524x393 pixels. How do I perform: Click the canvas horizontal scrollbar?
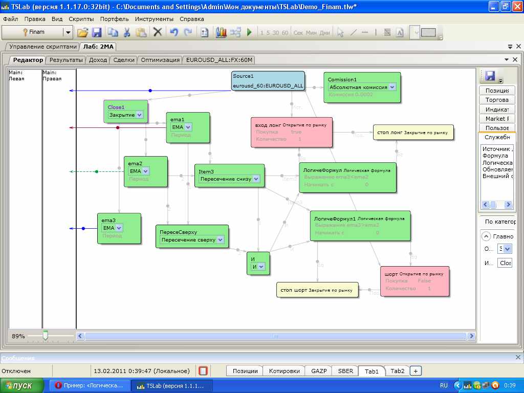pyautogui.click(x=275, y=336)
